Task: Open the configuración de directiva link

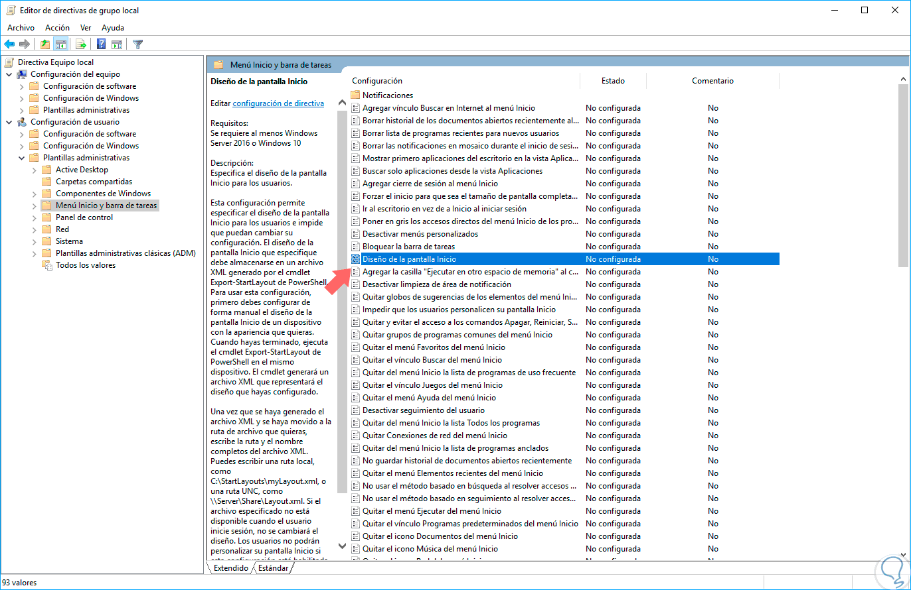Action: click(278, 103)
